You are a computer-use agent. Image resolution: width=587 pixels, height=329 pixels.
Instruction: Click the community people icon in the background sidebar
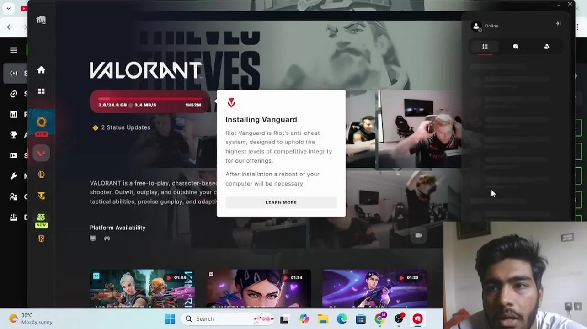[x=14, y=197]
